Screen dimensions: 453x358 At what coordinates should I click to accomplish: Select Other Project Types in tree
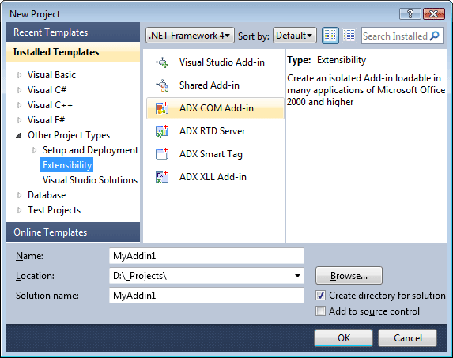(69, 135)
